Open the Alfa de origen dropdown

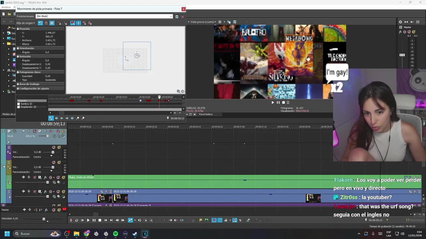coord(26,23)
